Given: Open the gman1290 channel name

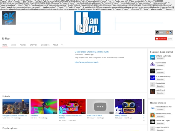Looking at the screenshot, I should tap(160, 70).
